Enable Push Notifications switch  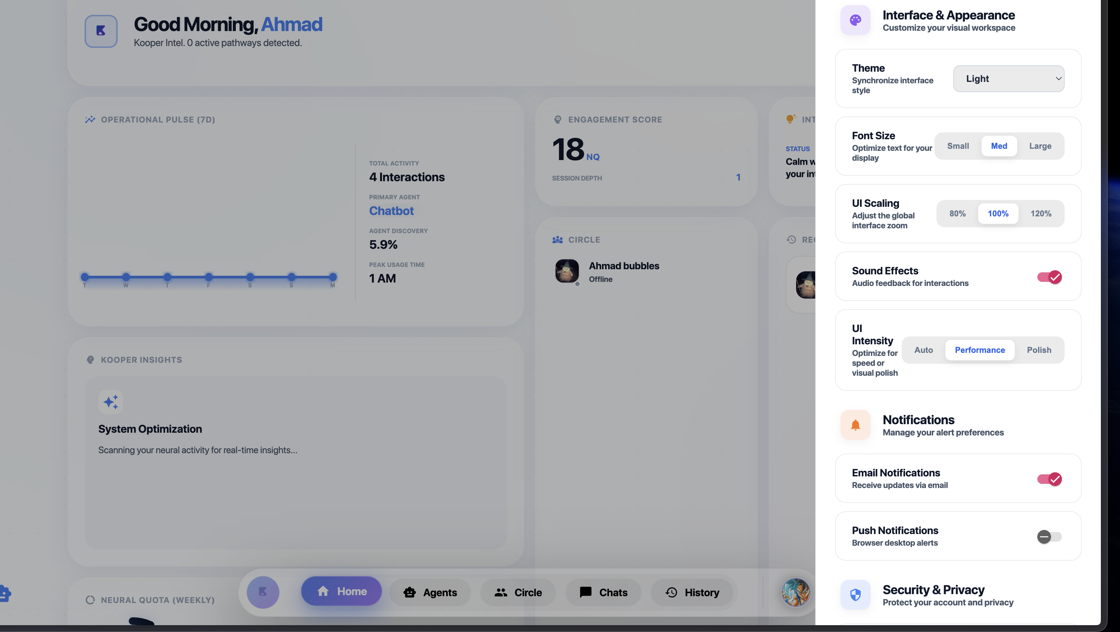click(x=1049, y=537)
